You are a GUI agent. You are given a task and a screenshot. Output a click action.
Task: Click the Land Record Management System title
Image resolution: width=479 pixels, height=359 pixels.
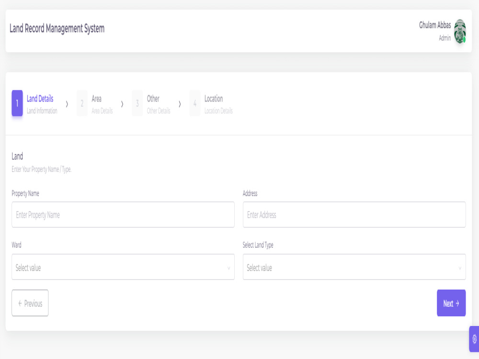(x=57, y=28)
